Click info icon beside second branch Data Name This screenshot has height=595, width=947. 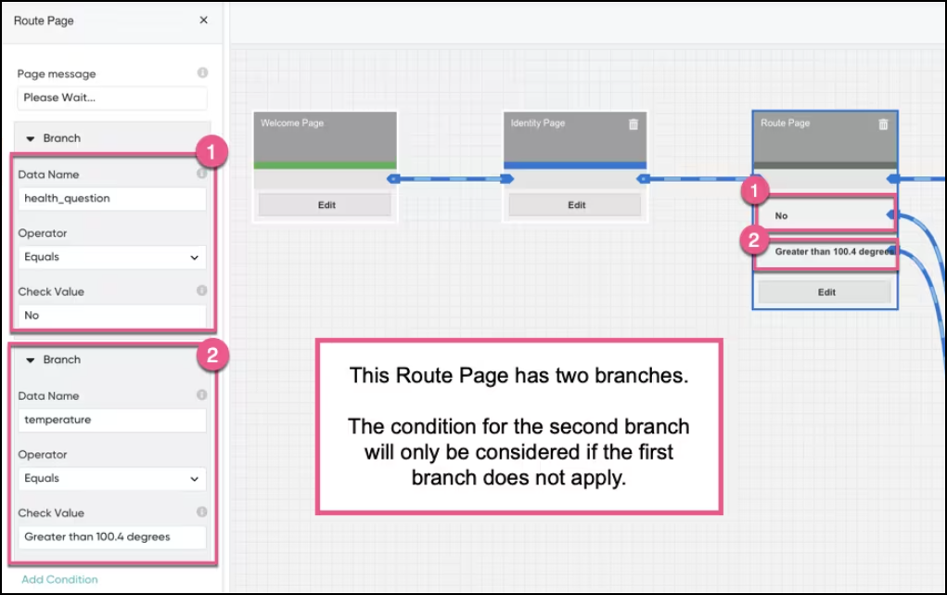click(x=202, y=395)
